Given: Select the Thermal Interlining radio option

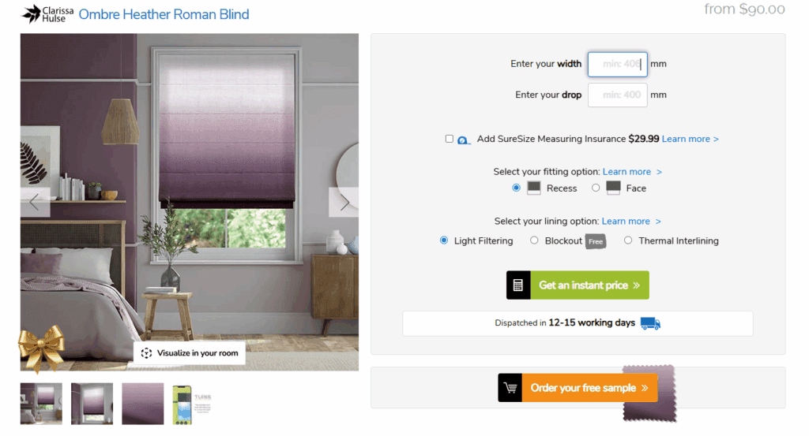Looking at the screenshot, I should (628, 240).
